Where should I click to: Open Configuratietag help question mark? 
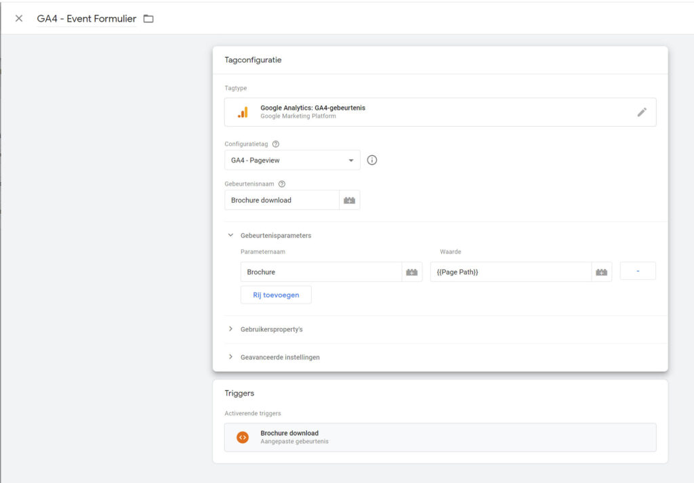point(276,144)
